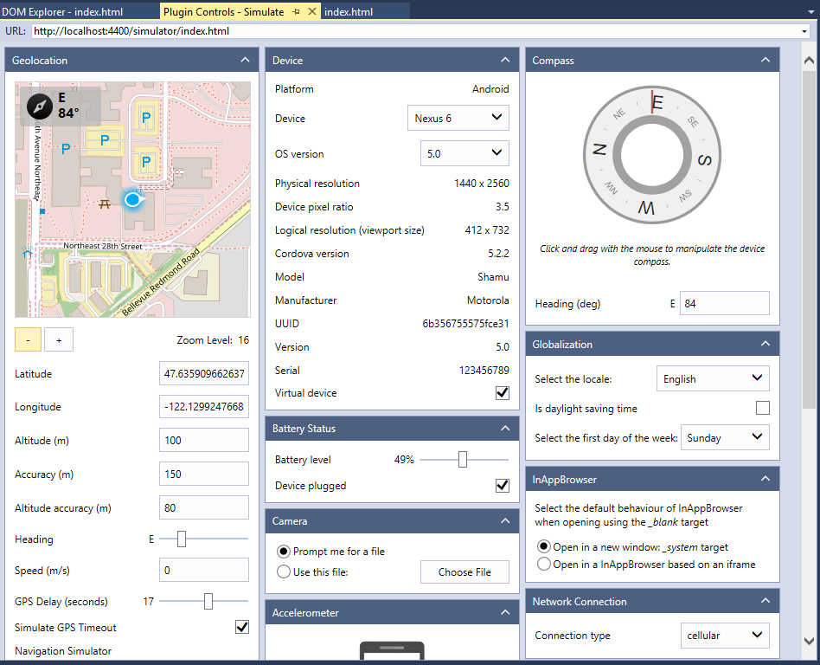Switch to DOM Explorer - index.html tab
This screenshot has width=820, height=665.
62,12
